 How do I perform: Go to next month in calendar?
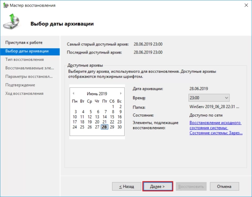click(x=121, y=94)
